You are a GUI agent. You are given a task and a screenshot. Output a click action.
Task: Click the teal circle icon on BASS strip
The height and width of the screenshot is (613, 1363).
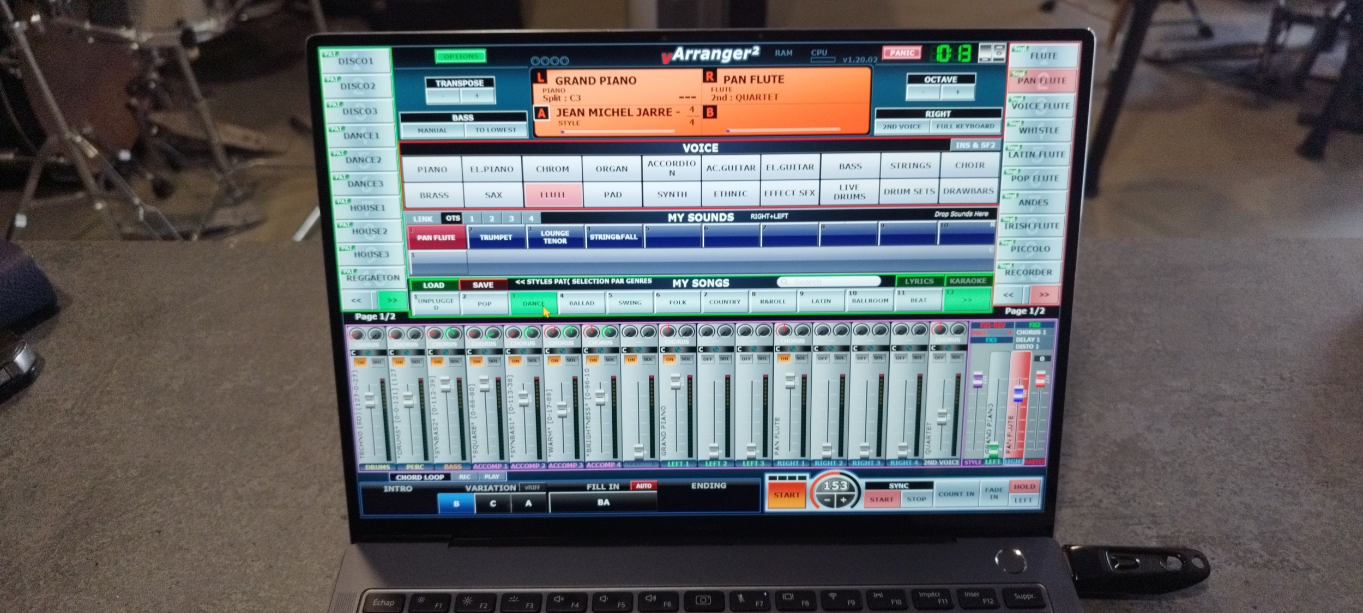[445, 352]
